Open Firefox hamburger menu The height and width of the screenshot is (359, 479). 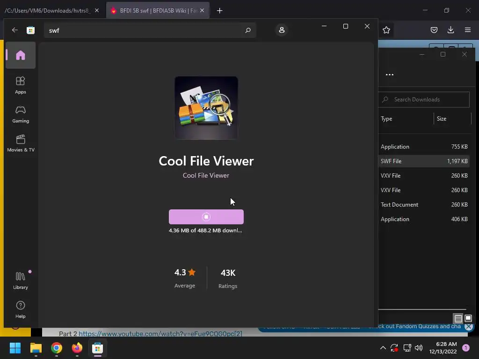pos(467,30)
